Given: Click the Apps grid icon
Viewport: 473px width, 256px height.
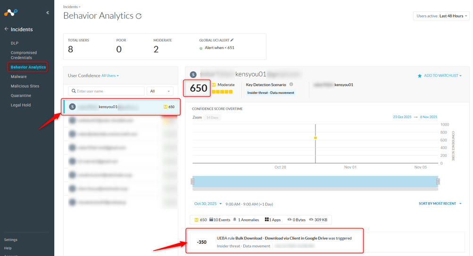Looking at the screenshot, I should pyautogui.click(x=266, y=220).
